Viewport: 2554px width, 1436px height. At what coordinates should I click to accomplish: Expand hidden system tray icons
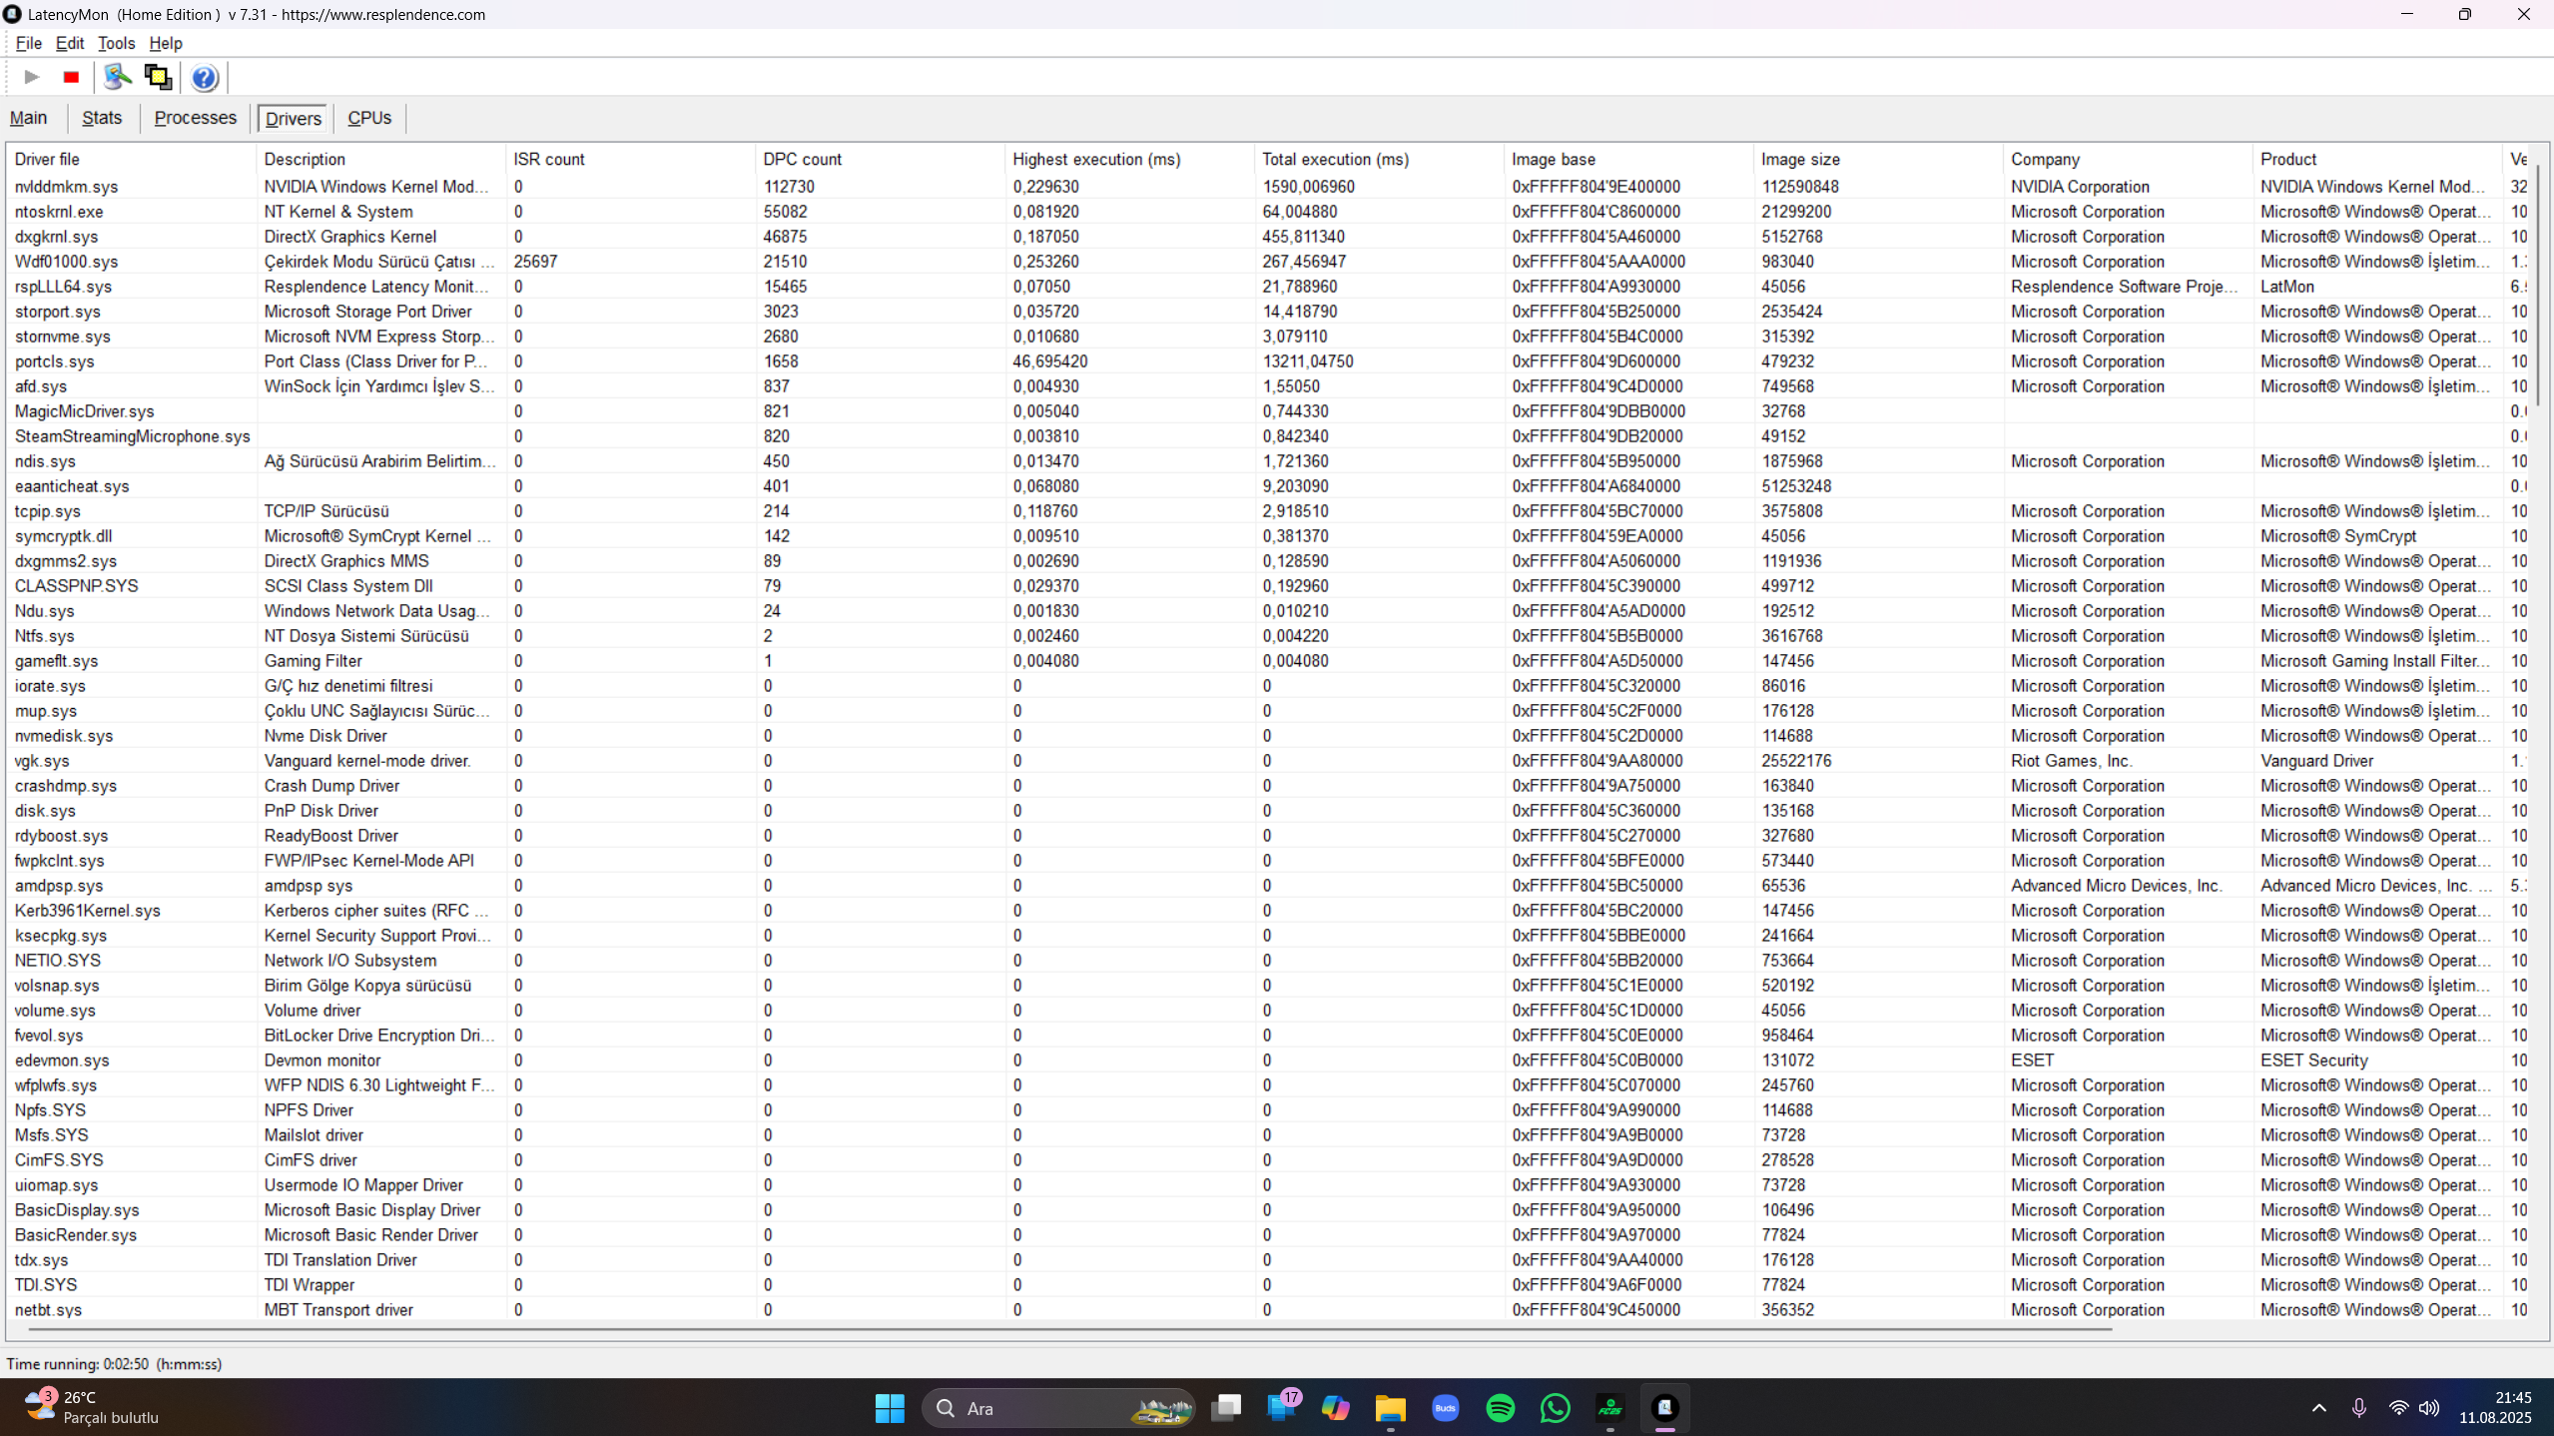(2317, 1408)
